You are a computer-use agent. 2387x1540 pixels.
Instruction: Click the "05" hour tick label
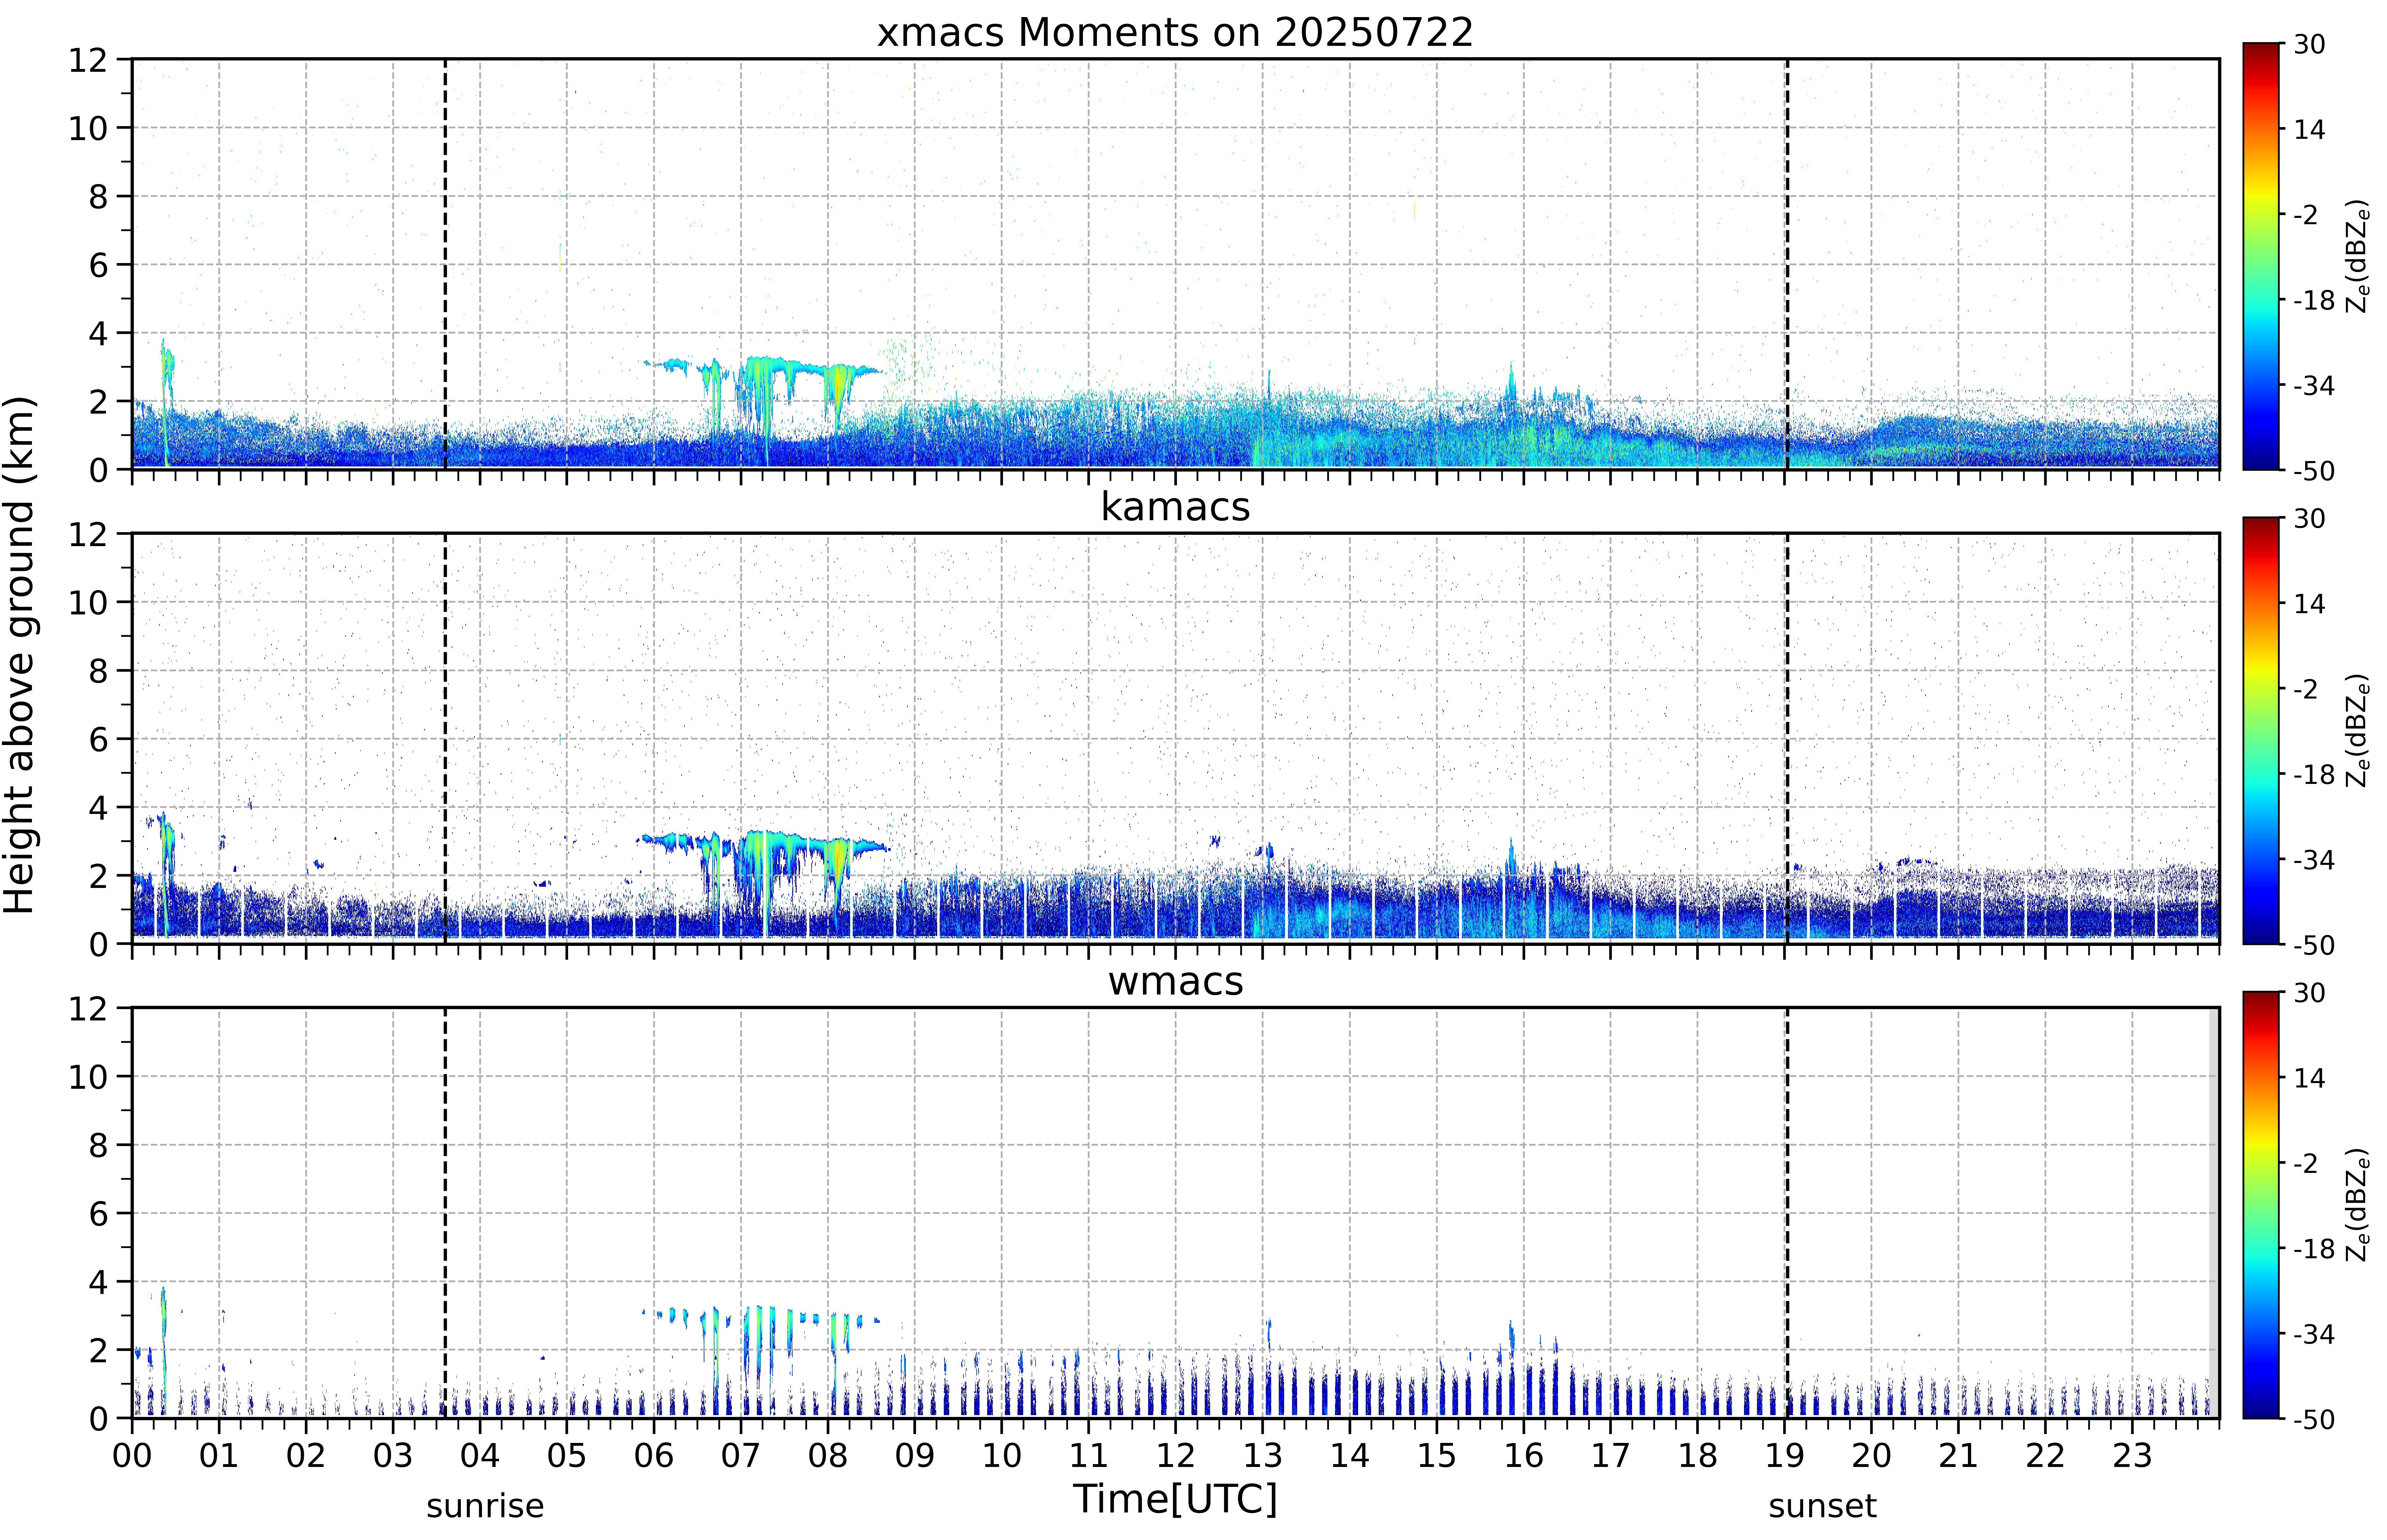[x=567, y=1456]
